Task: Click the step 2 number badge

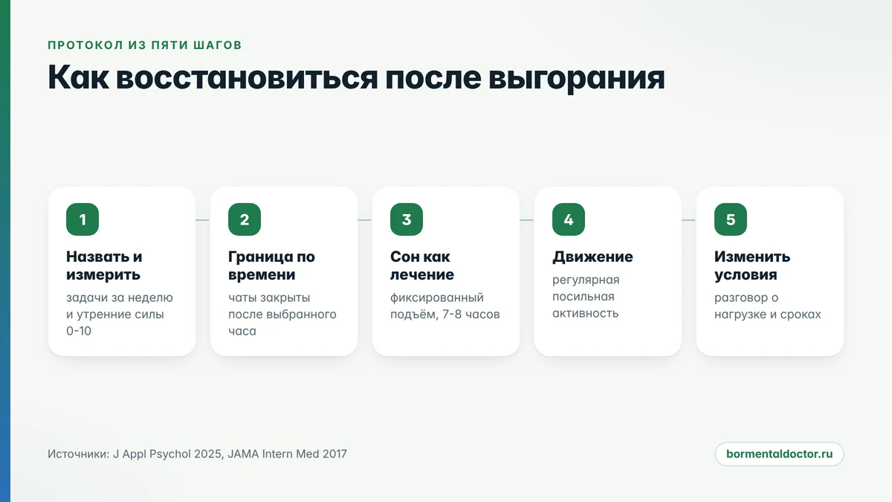Action: (245, 219)
